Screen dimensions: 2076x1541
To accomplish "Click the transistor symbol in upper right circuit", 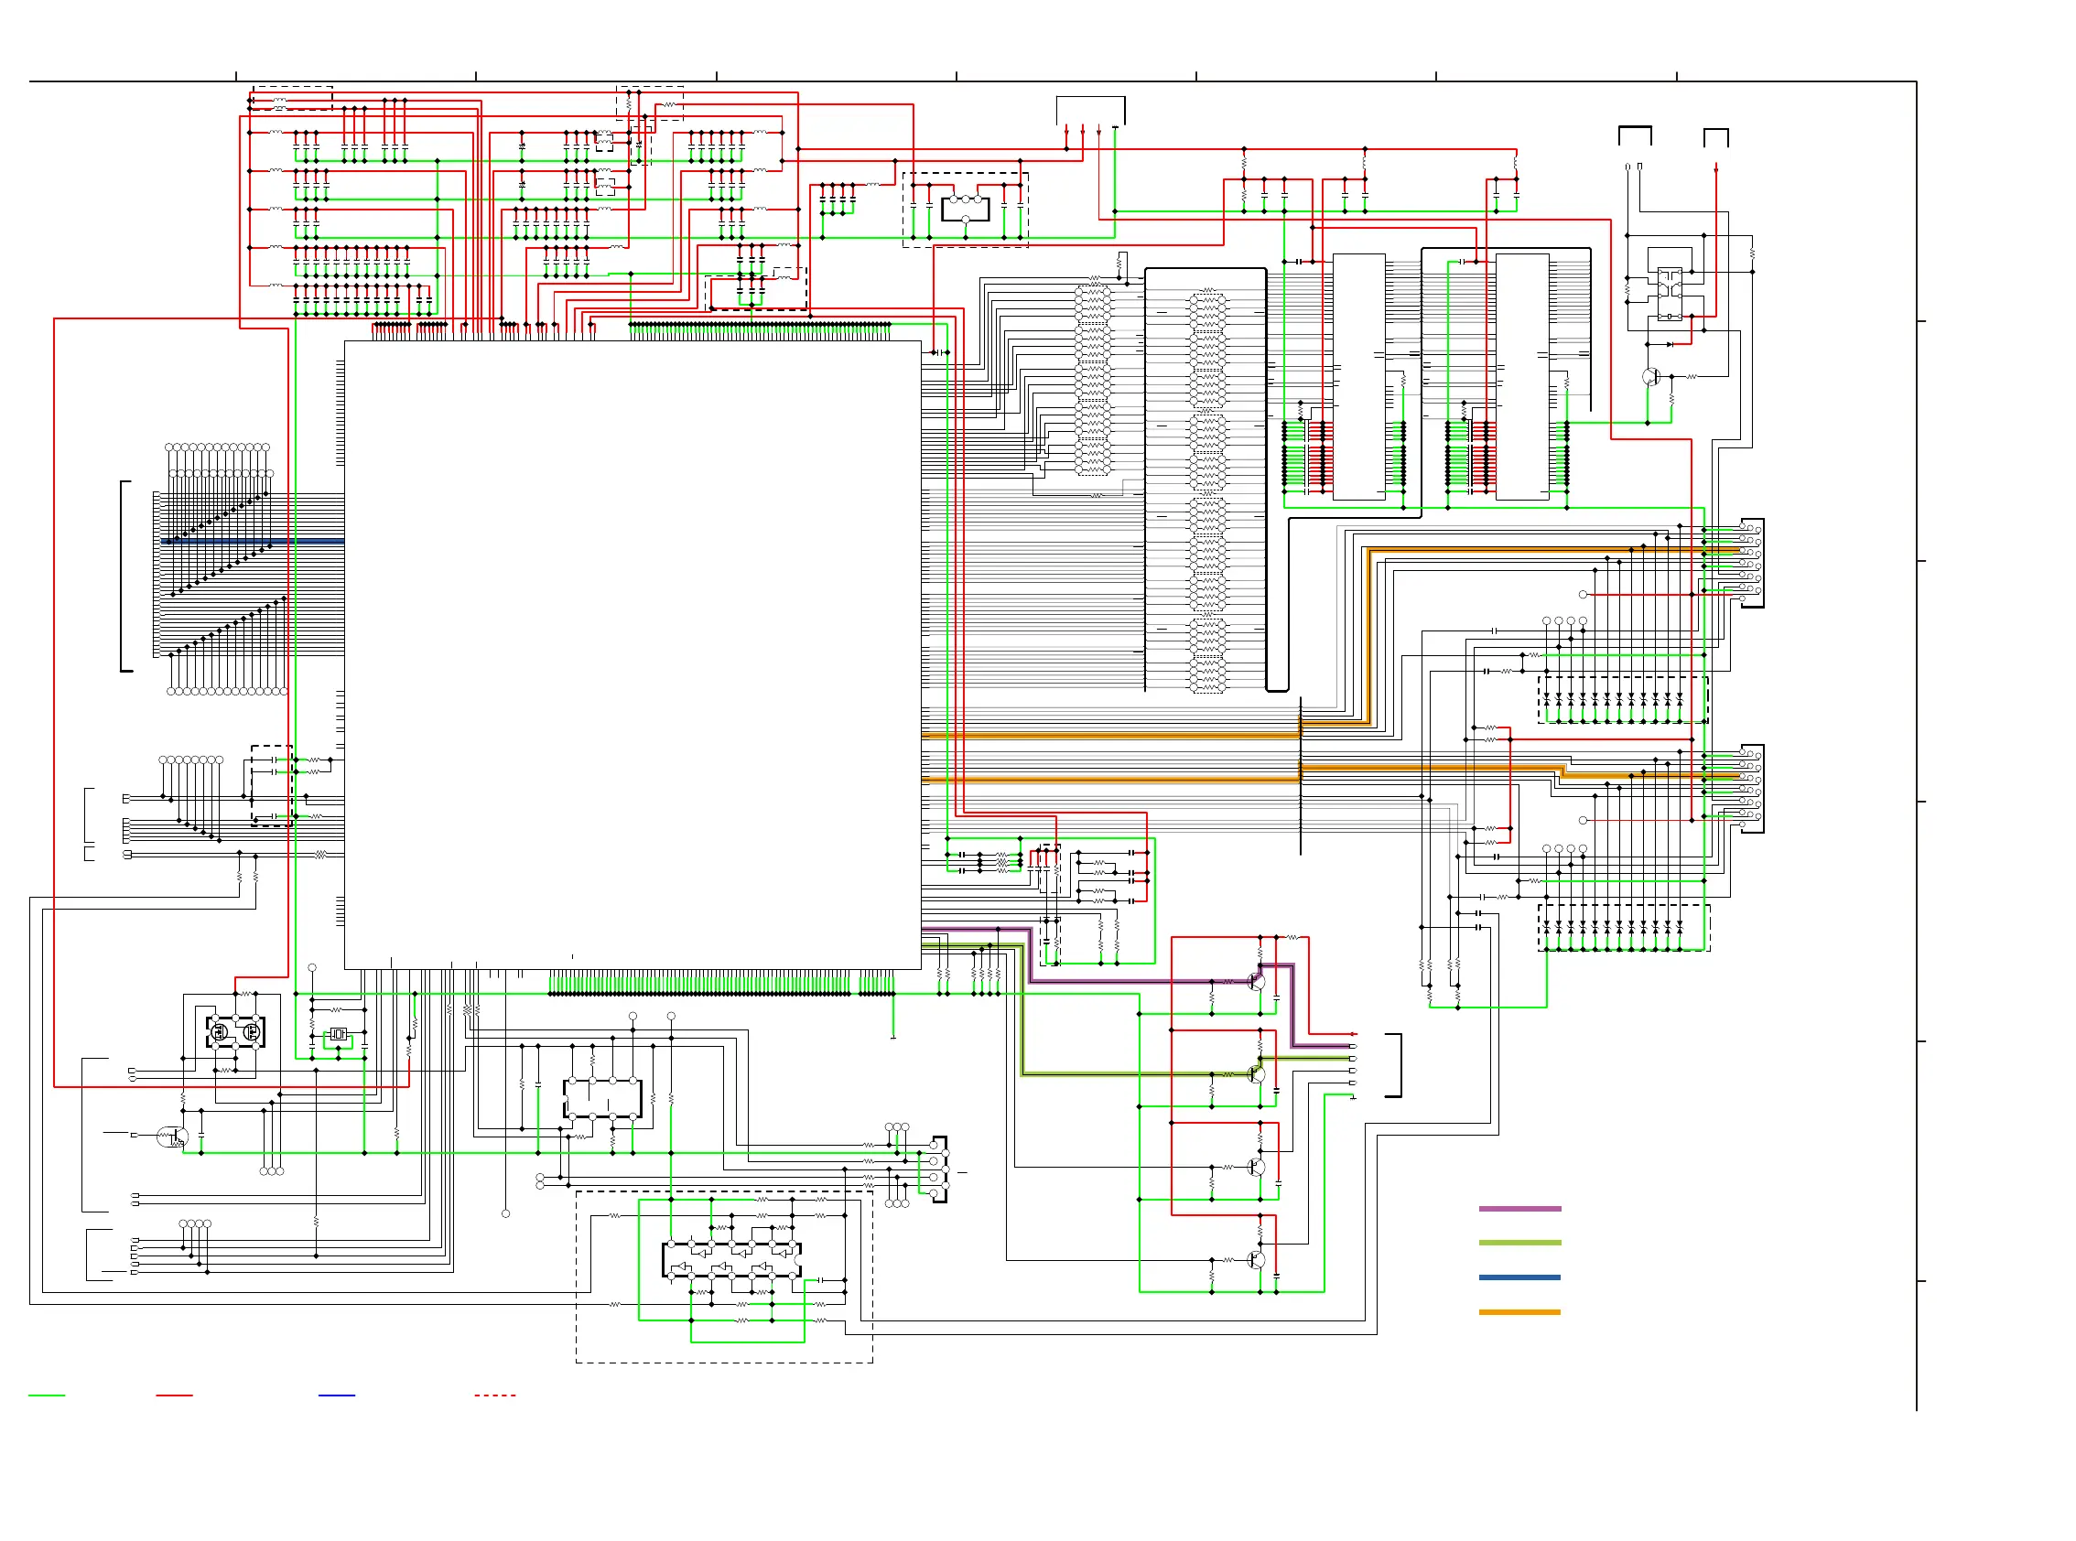I will pyautogui.click(x=1649, y=377).
